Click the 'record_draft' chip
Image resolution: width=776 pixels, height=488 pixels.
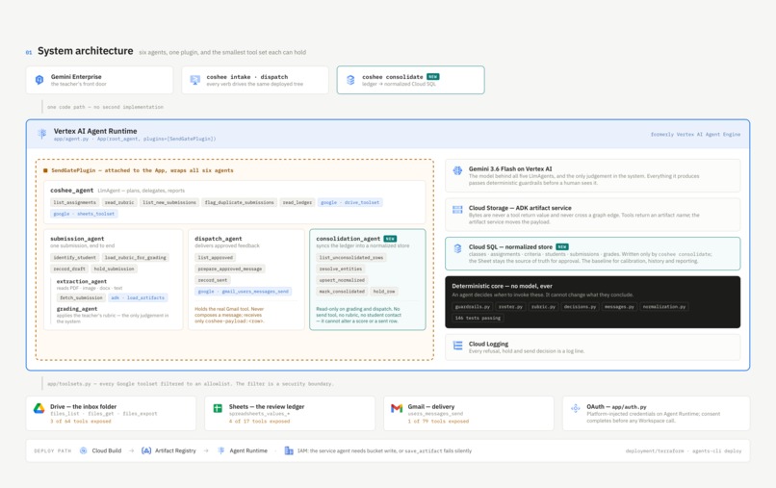(69, 269)
